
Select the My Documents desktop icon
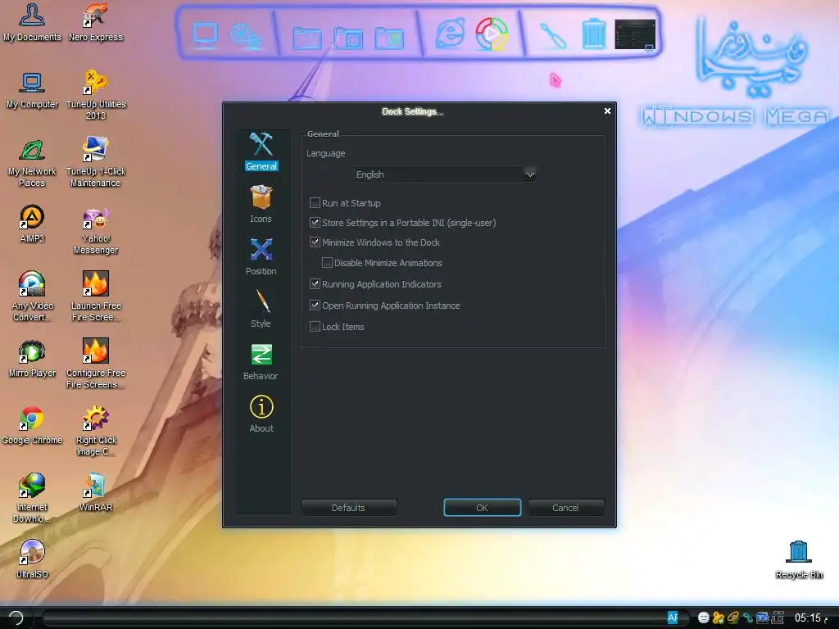[32, 22]
